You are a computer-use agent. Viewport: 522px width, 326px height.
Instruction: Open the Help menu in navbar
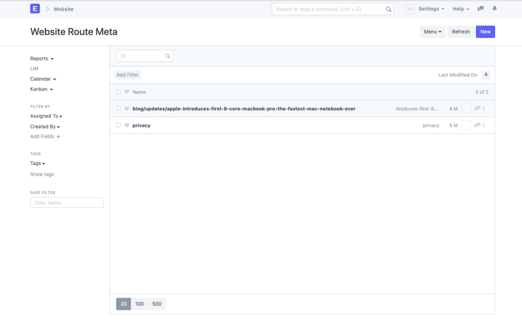[x=460, y=9]
